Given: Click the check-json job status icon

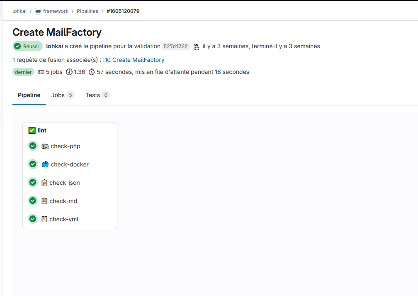Looking at the screenshot, I should coord(33,182).
